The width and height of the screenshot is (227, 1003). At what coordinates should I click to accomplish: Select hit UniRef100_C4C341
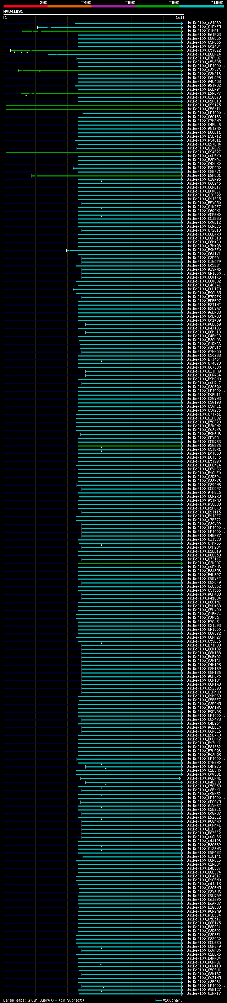pyautogui.click(x=203, y=285)
